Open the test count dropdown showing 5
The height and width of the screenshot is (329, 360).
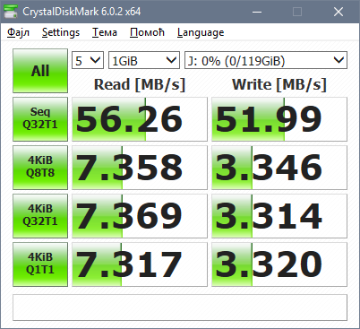88,60
